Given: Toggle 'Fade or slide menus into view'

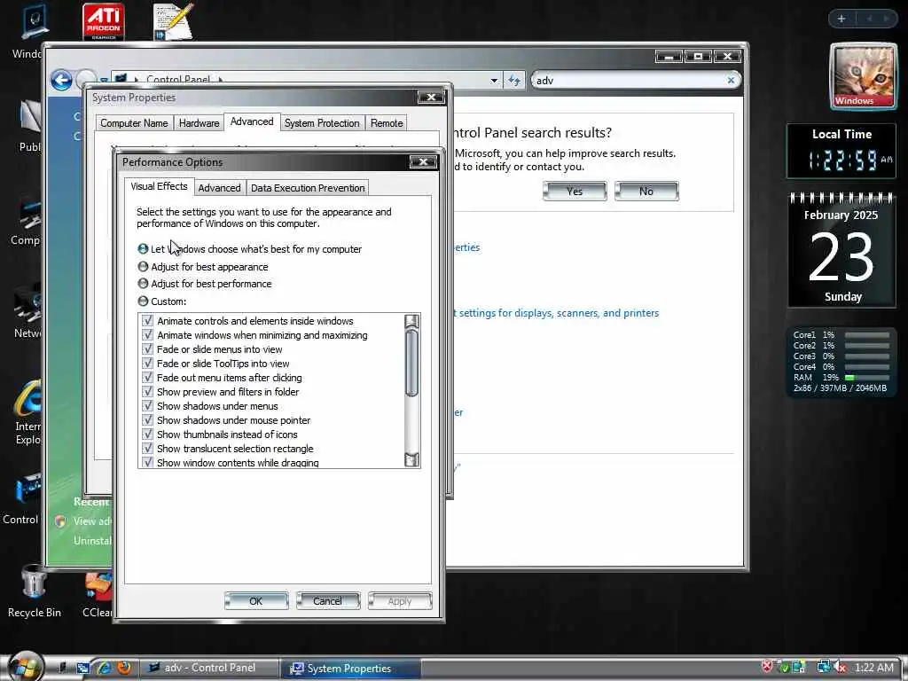Looking at the screenshot, I should coord(148,349).
